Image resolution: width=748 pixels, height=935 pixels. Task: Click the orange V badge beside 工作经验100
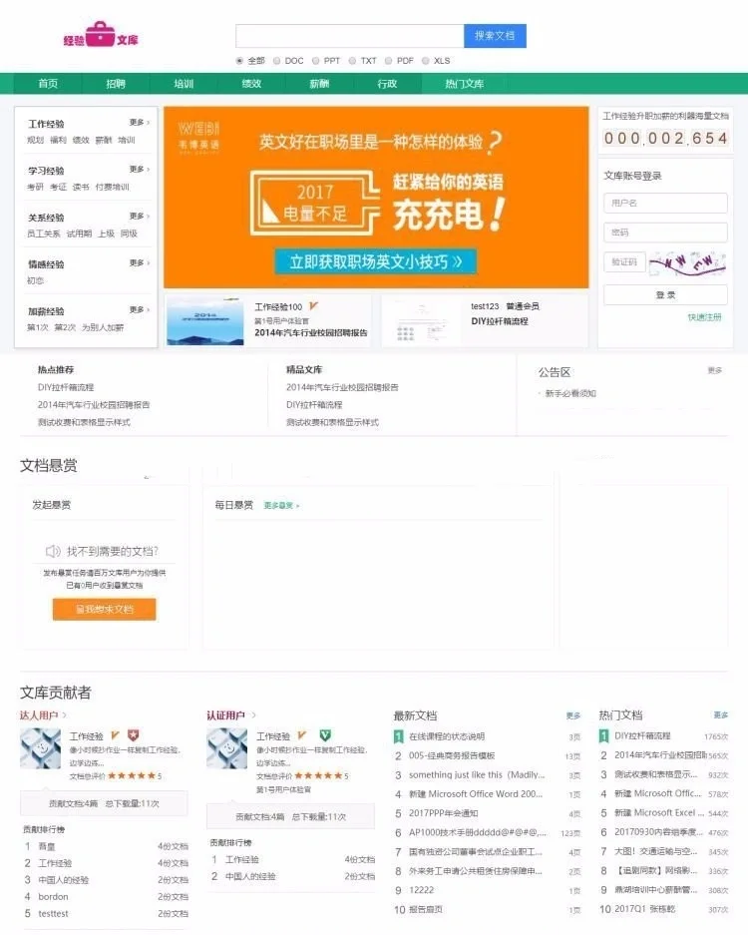(x=313, y=305)
